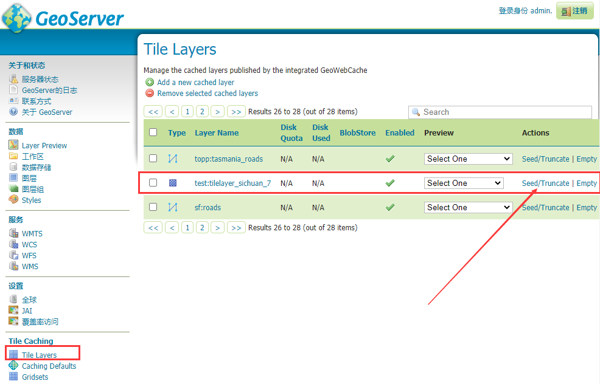The height and width of the screenshot is (384, 600).
Task: Go to page 2 in bottom pager
Action: [x=202, y=227]
